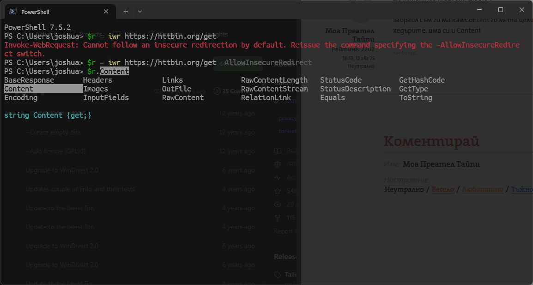This screenshot has width=533, height=285.
Task: Close the PowerShell tab
Action: [106, 12]
